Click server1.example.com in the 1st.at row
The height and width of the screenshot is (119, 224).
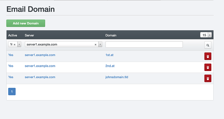tap(40, 55)
